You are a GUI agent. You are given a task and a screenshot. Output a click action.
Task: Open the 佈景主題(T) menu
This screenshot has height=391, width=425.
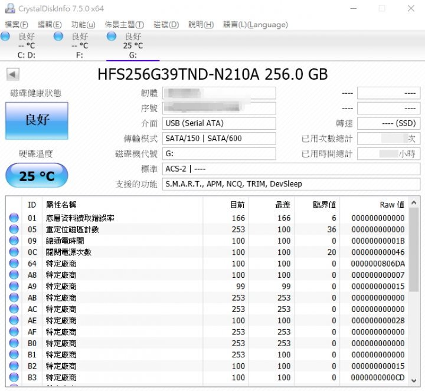click(x=125, y=25)
